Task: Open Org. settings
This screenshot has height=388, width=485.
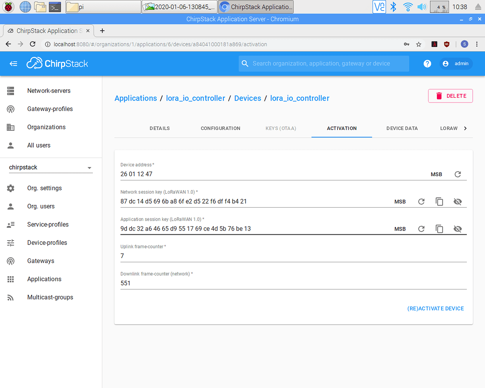Action: (44, 188)
